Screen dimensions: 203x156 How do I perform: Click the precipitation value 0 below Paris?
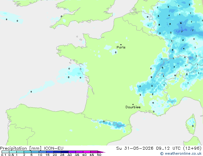click(116, 53)
